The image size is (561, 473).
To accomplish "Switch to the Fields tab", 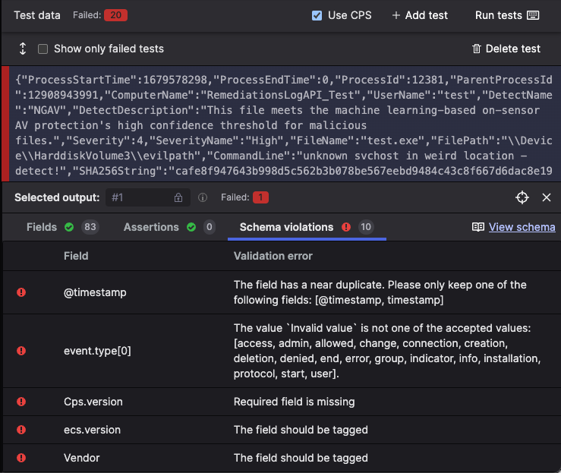I will (x=42, y=227).
